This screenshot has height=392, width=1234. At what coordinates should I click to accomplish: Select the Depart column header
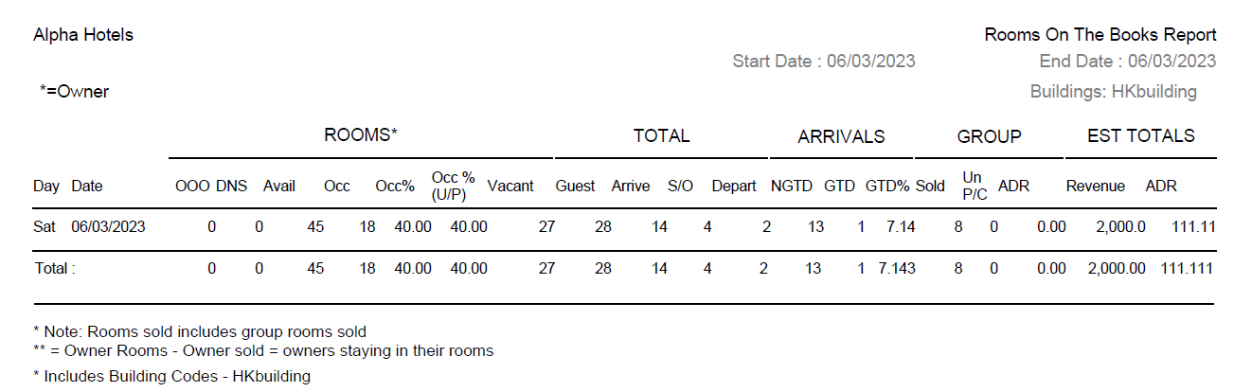point(735,187)
